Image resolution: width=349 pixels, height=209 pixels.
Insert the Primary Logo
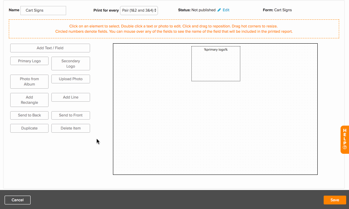tap(30, 61)
